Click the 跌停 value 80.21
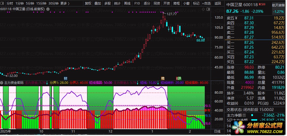The width and height of the screenshot is (287, 136). (x=280, y=67)
